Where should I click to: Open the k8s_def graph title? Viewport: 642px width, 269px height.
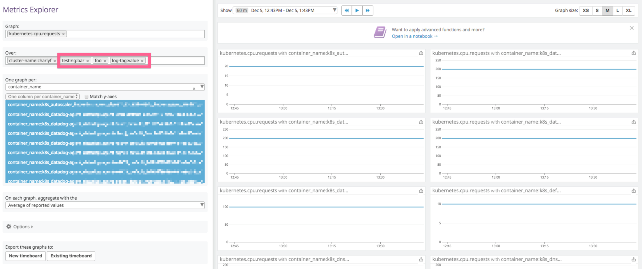(x=496, y=190)
